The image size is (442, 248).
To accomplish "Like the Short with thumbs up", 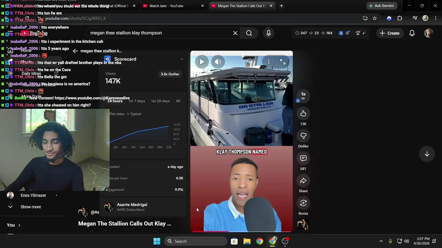I will point(303,114).
